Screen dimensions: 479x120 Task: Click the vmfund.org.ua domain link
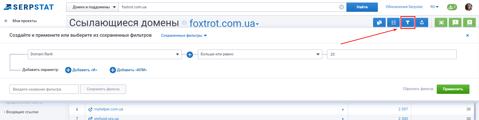coord(106,118)
